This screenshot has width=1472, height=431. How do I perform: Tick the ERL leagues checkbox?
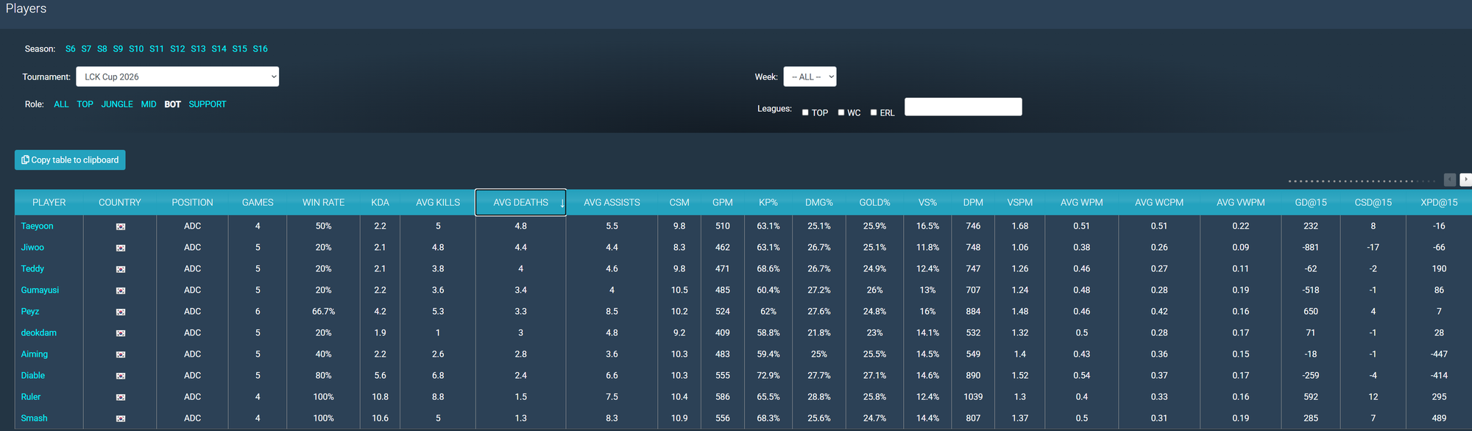[874, 113]
